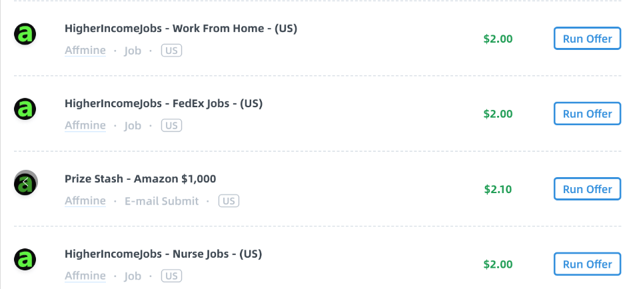This screenshot has width=639, height=289.
Task: Open the Affmine link under Prize Stash
Action: pos(85,200)
